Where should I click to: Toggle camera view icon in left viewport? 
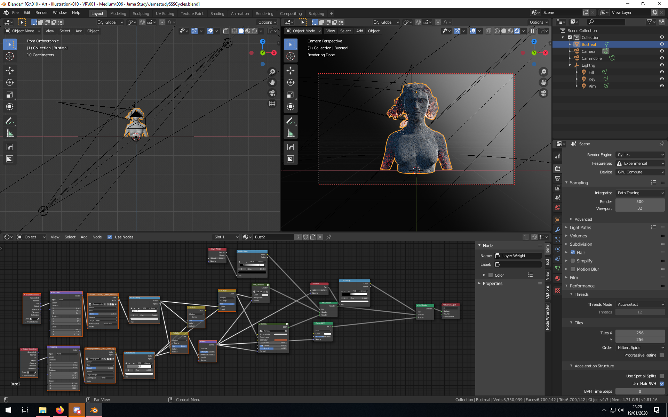coord(272,93)
